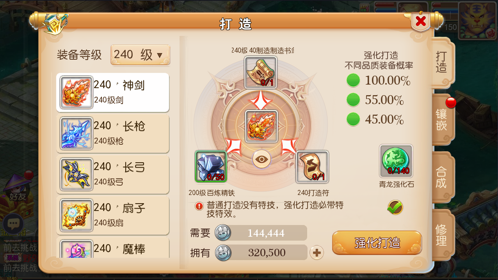The image size is (498, 280).
Task: Choose 240 长弓 bow entry
Action: 113,175
